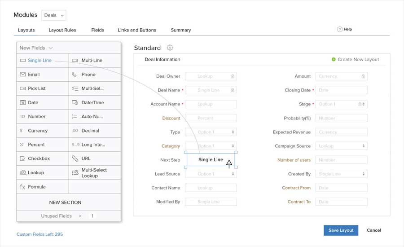Open the Campaign Source lookup dropdown
Screen dimensions: 404x247
tap(341, 146)
